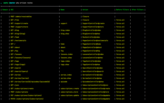
Task: Click the 'TagsController@show' action
Action: tap(91, 65)
